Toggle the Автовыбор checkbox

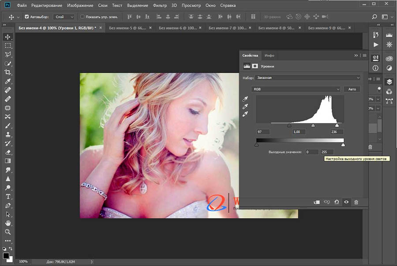coord(27,17)
